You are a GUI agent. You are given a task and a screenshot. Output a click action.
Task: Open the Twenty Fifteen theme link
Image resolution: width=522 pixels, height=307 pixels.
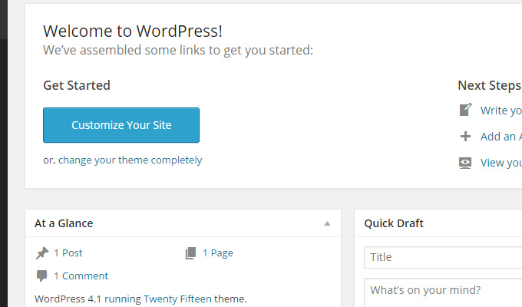pos(177,299)
